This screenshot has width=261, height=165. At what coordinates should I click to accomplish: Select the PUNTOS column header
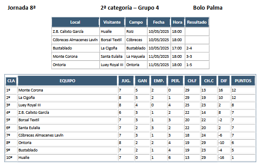click(x=243, y=81)
